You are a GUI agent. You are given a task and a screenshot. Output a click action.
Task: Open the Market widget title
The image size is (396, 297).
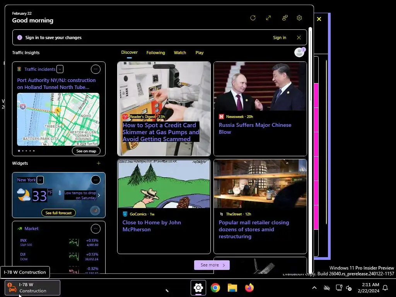coord(31,229)
